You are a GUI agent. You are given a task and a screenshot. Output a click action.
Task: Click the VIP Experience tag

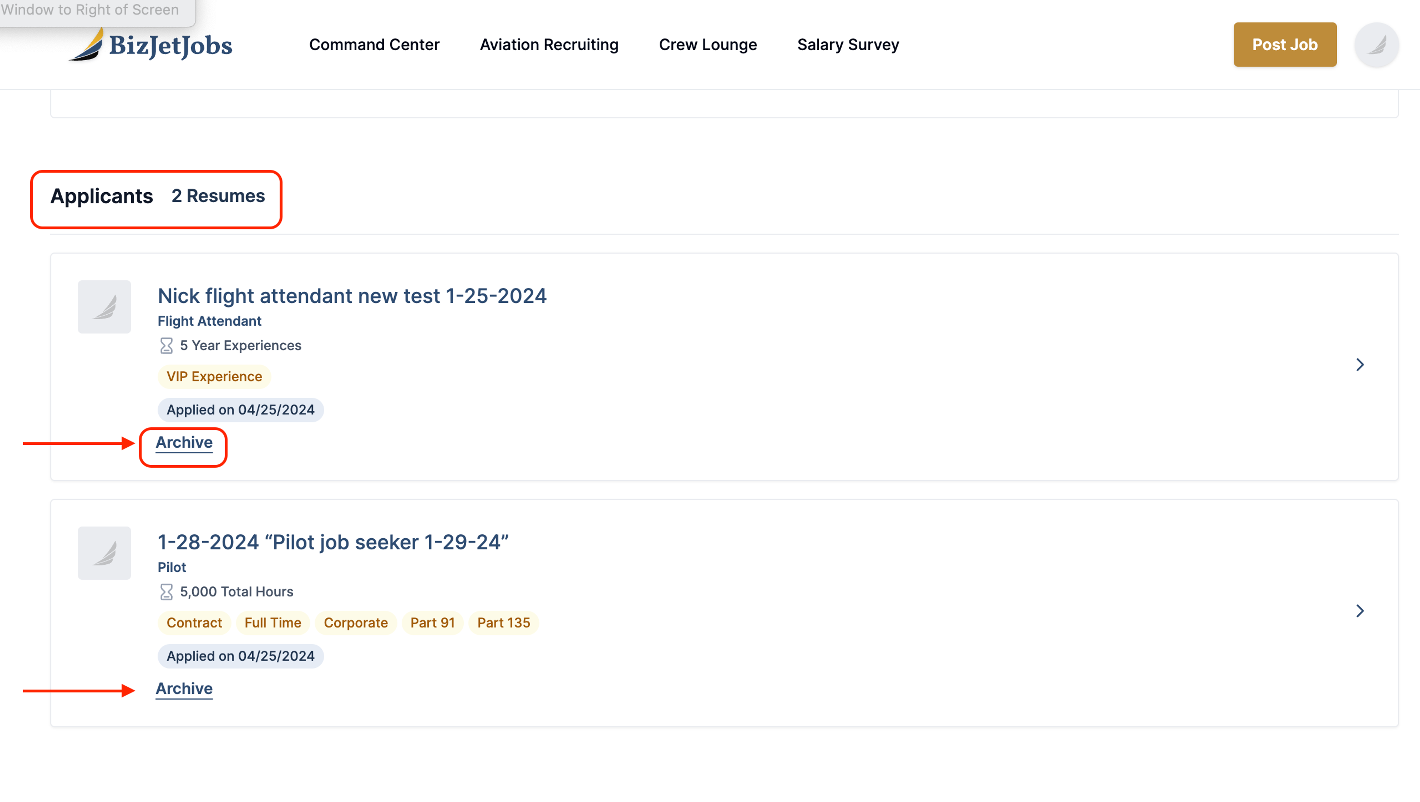[x=214, y=376]
